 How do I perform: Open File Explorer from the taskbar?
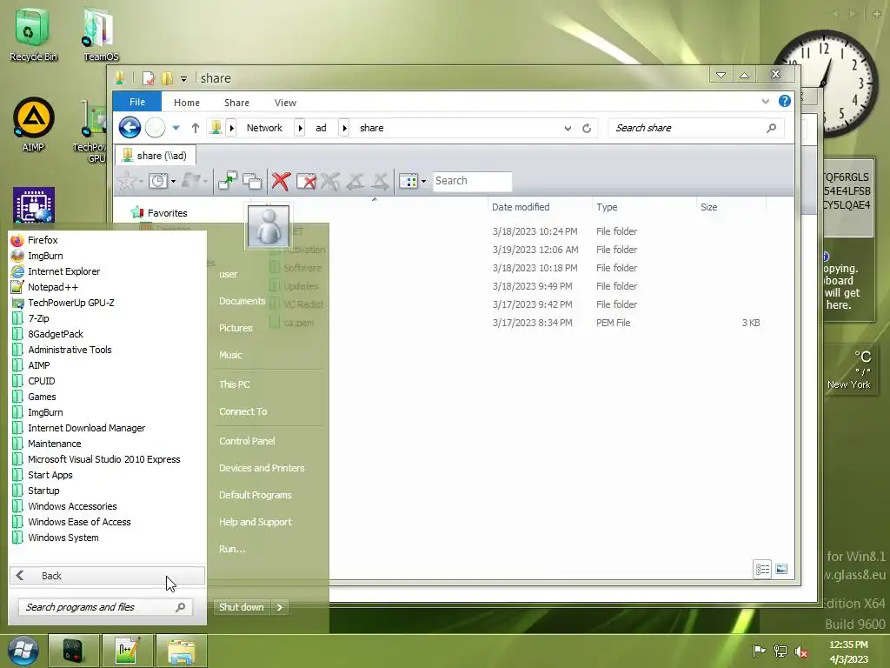tap(181, 651)
